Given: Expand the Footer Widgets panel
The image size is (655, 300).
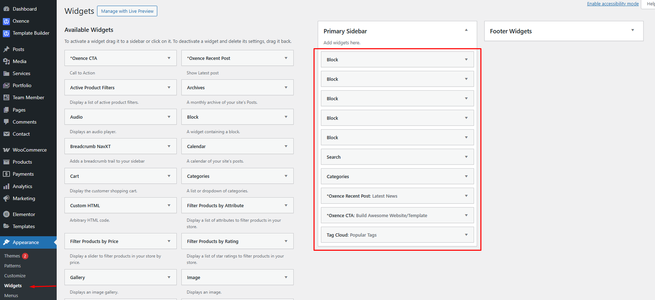Looking at the screenshot, I should click(632, 30).
